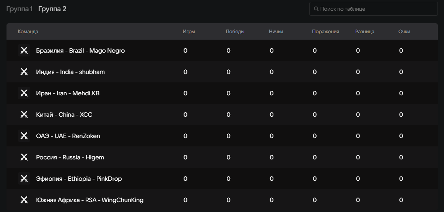Viewport: 444px width, 212px height.
Task: Click the Поражения column header
Action: 325,32
